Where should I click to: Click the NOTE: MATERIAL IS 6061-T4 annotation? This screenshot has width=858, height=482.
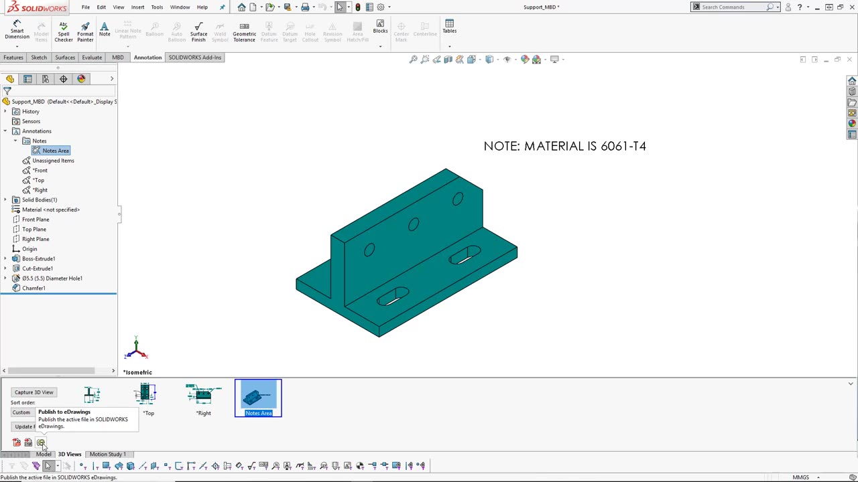point(565,146)
